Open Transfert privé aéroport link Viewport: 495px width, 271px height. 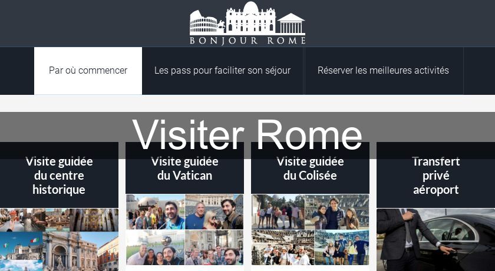(435, 176)
